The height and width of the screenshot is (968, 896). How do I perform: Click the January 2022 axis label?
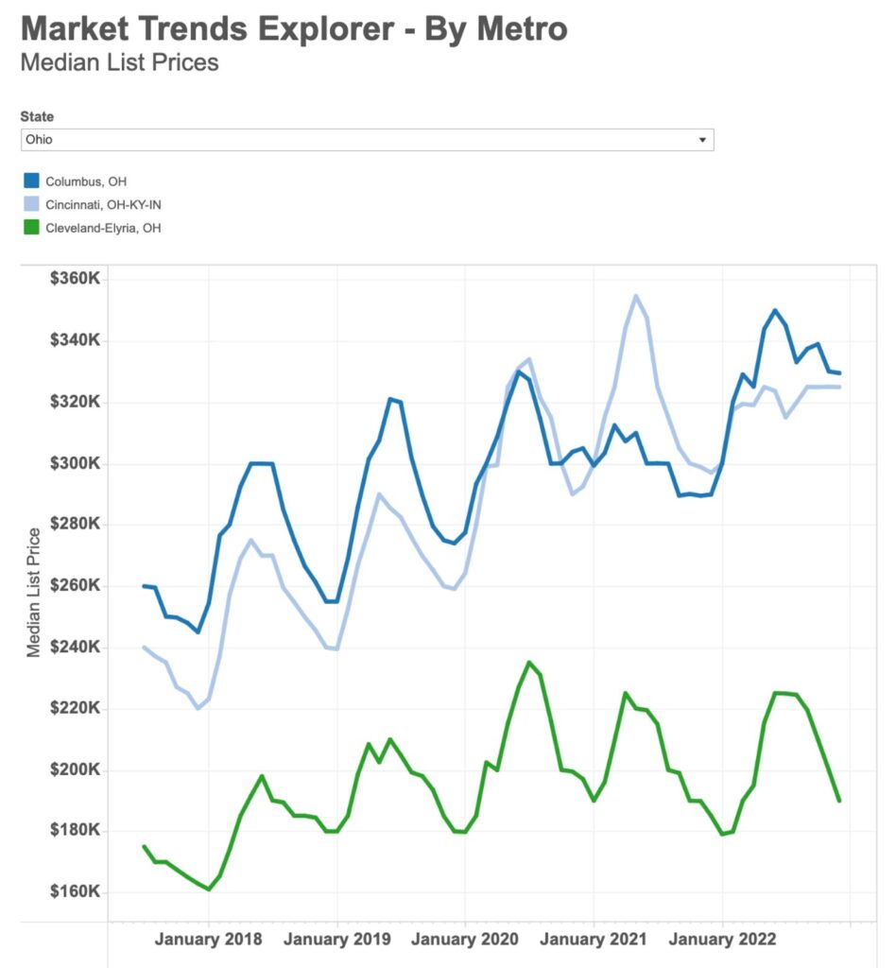coord(722,940)
